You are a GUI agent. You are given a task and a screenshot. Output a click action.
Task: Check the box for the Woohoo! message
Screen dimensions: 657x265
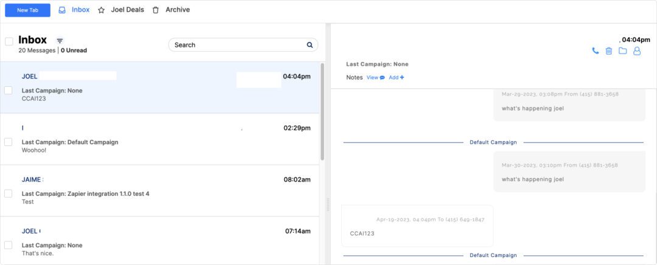pyautogui.click(x=9, y=142)
